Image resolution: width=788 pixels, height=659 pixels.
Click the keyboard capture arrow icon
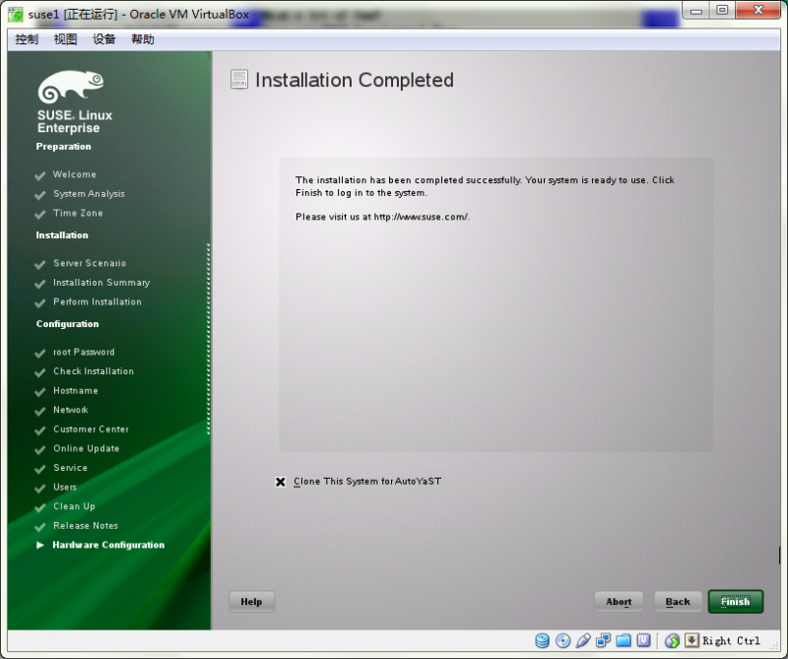690,640
